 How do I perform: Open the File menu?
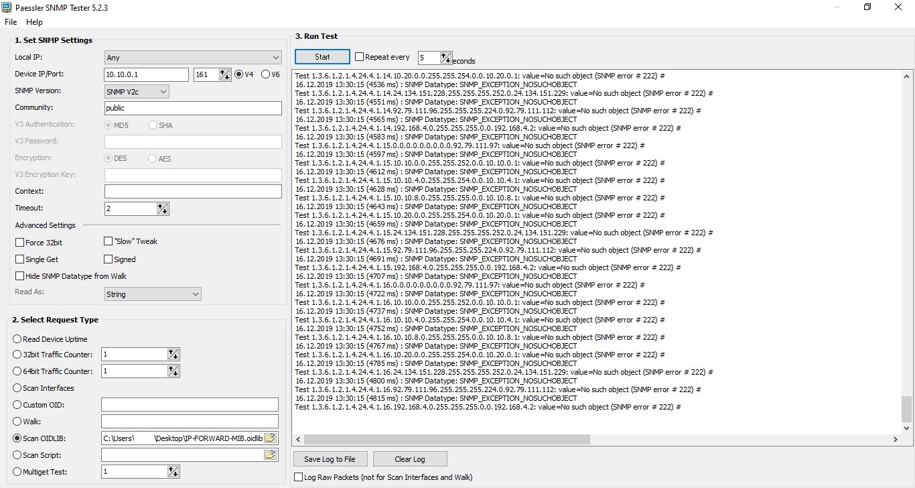click(11, 22)
